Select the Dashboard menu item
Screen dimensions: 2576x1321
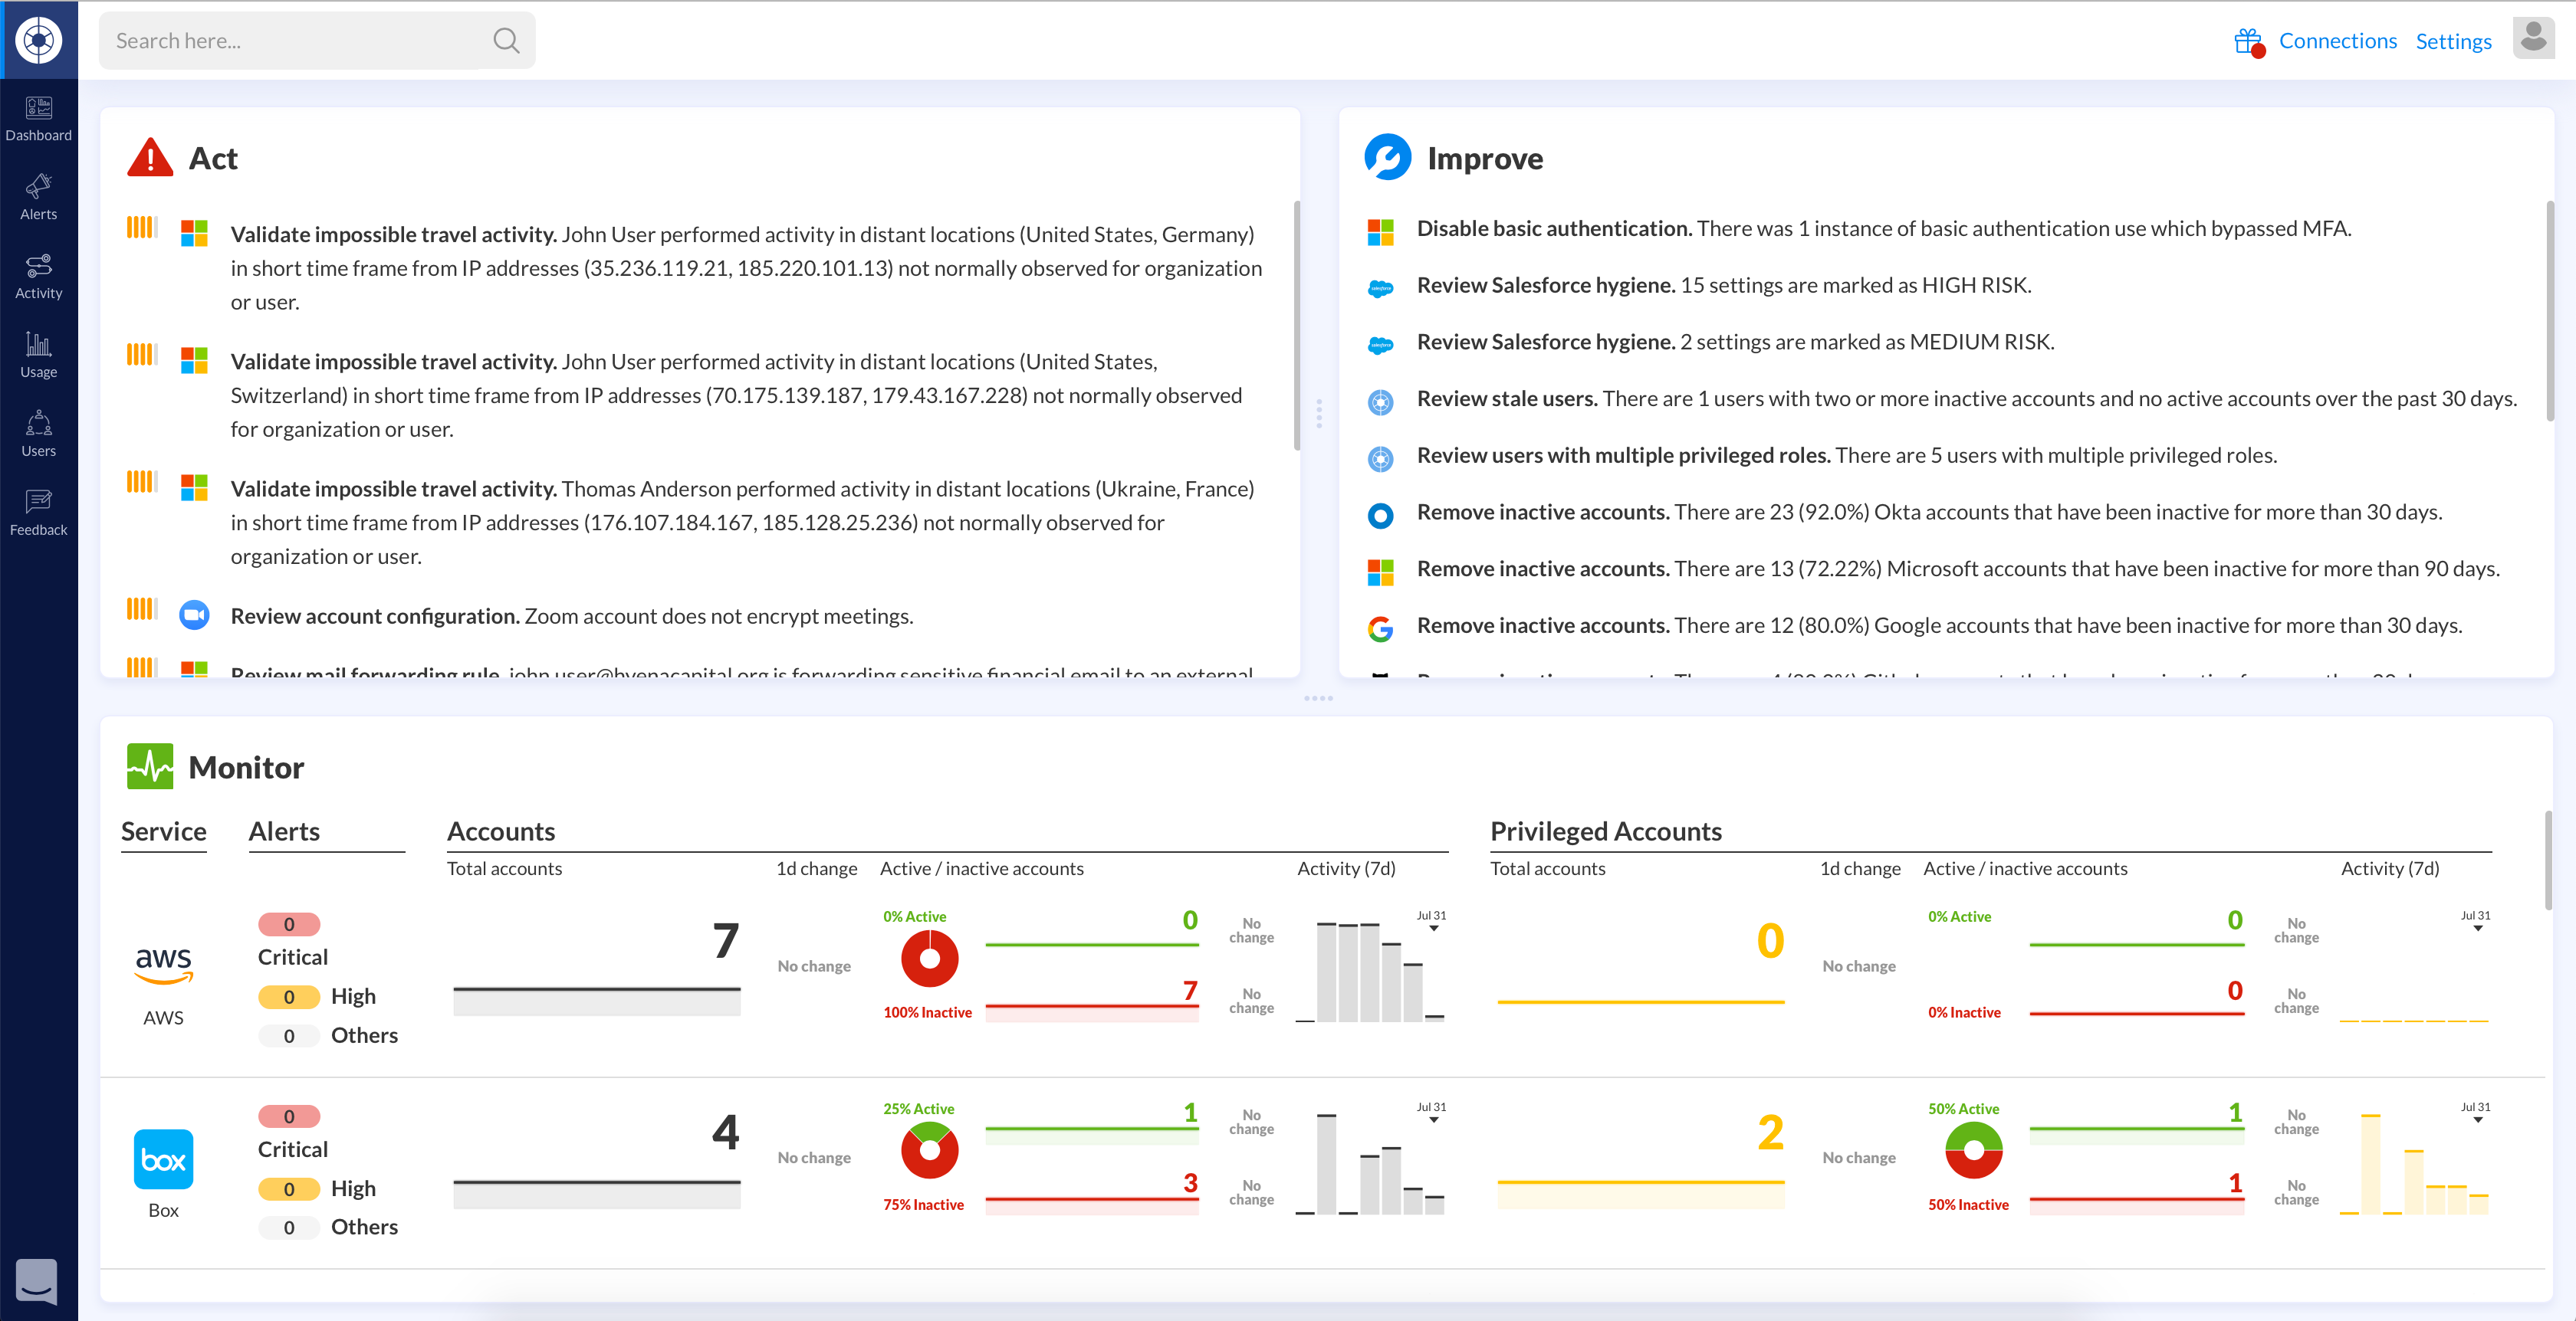click(38, 118)
